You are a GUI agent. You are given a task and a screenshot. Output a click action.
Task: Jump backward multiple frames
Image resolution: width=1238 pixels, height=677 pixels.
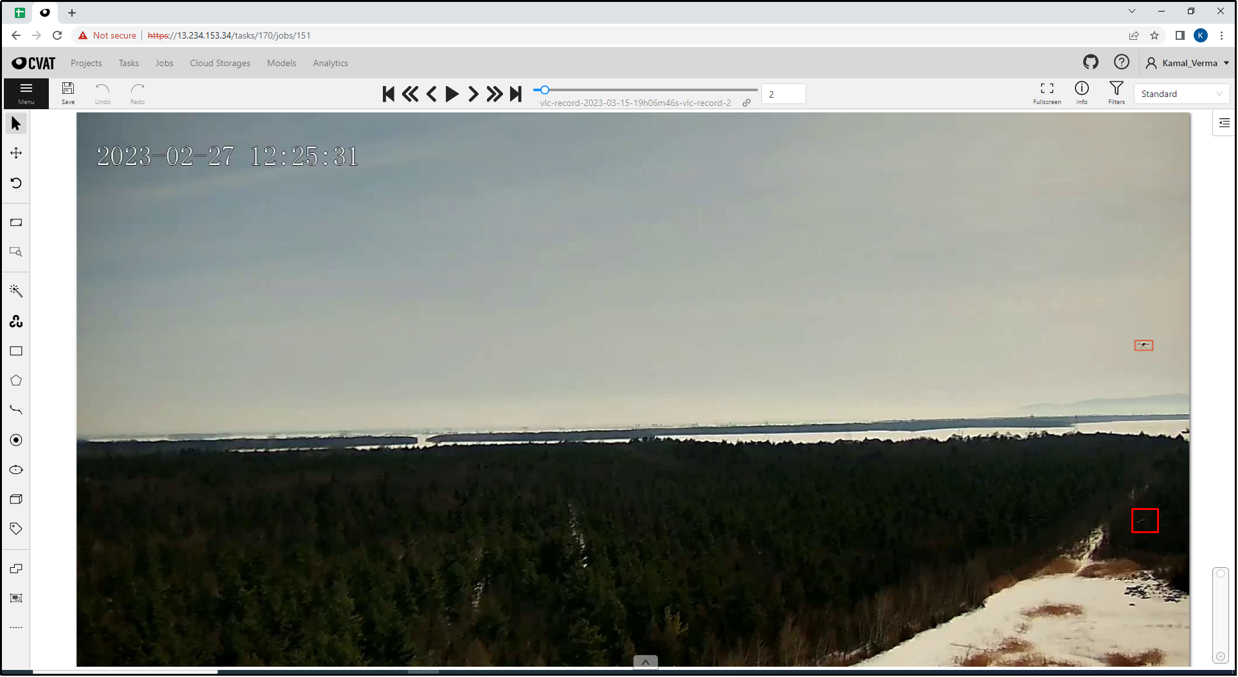click(x=410, y=94)
